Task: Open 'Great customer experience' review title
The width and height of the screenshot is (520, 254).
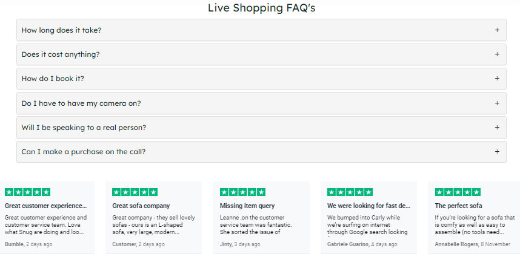Action: [x=46, y=206]
